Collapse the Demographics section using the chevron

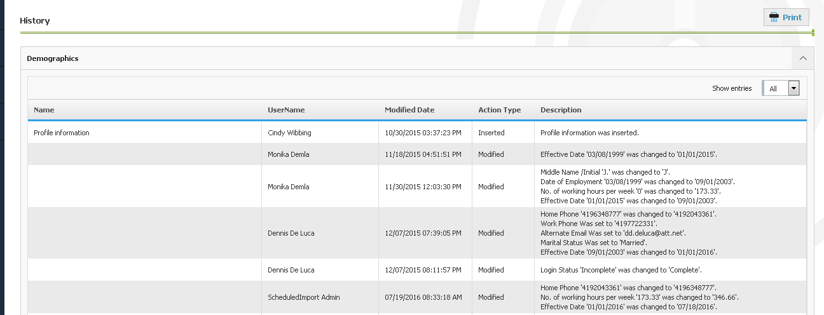[x=802, y=58]
